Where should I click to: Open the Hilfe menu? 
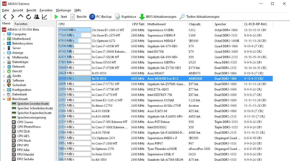78,10
